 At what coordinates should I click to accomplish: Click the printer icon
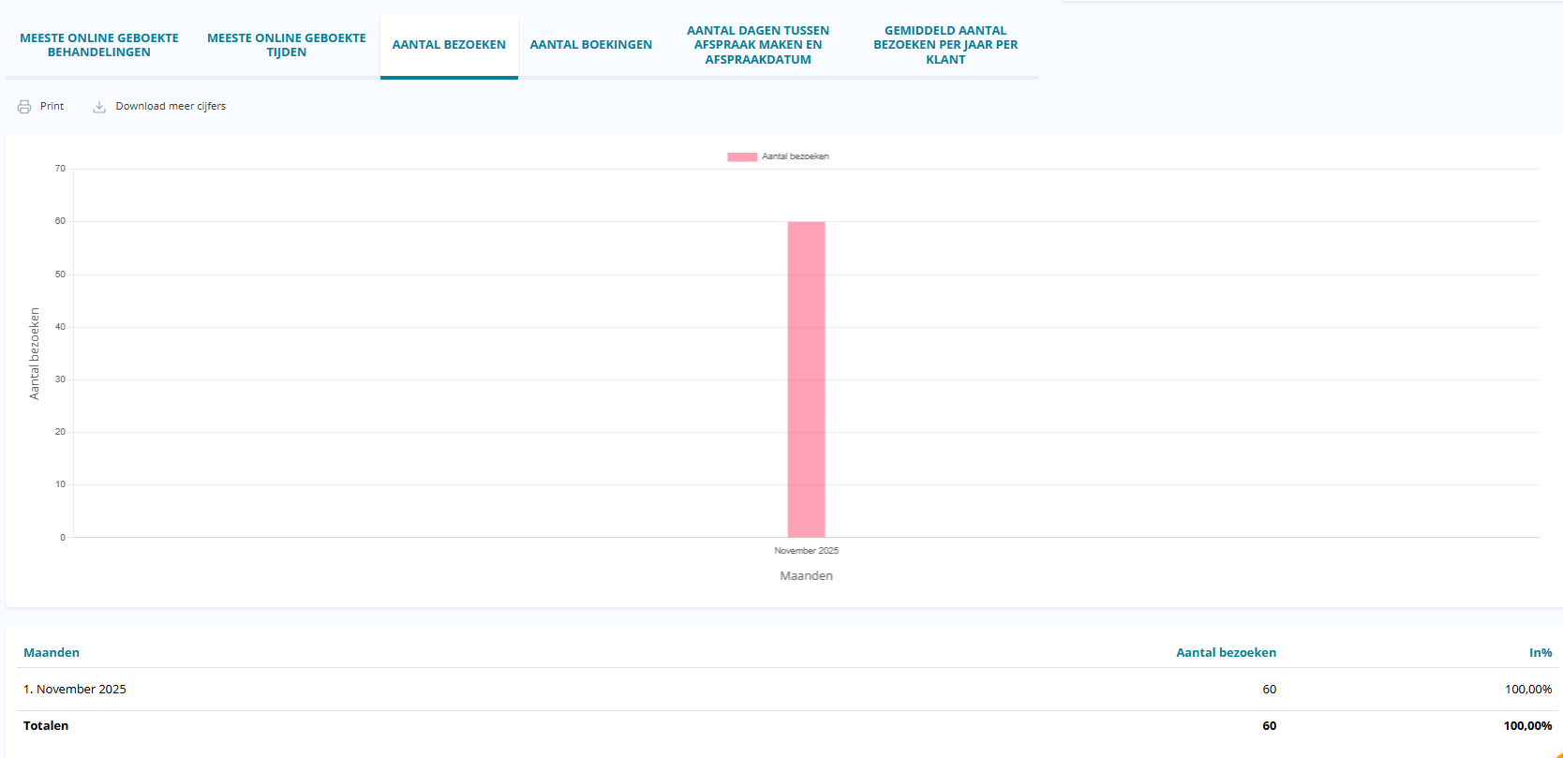24,107
